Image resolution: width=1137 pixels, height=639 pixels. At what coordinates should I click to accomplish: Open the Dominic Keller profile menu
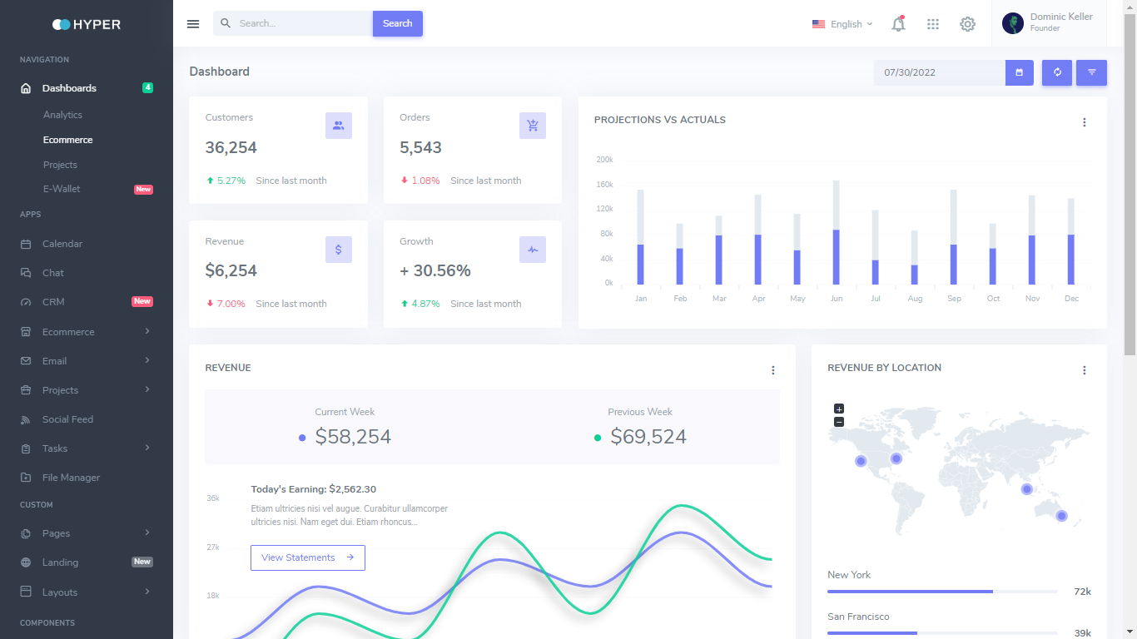tap(1048, 22)
